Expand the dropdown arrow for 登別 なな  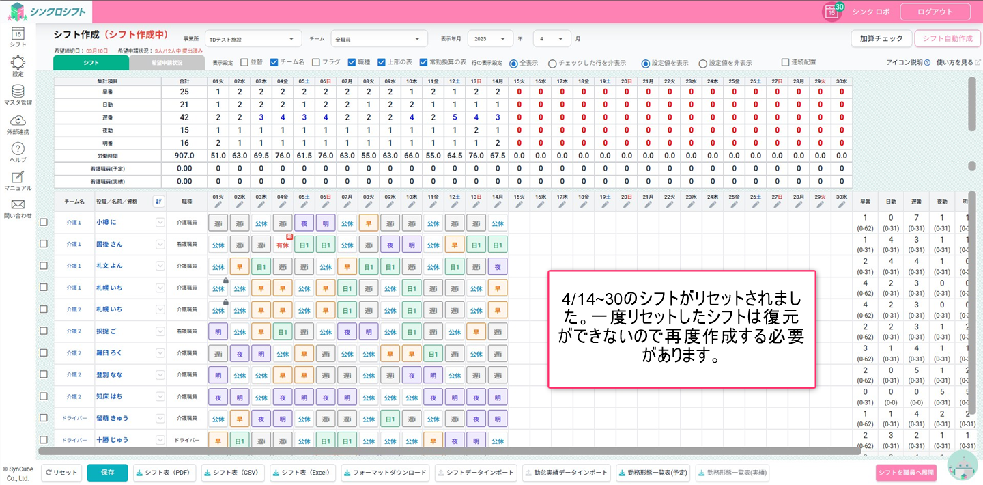pos(160,374)
